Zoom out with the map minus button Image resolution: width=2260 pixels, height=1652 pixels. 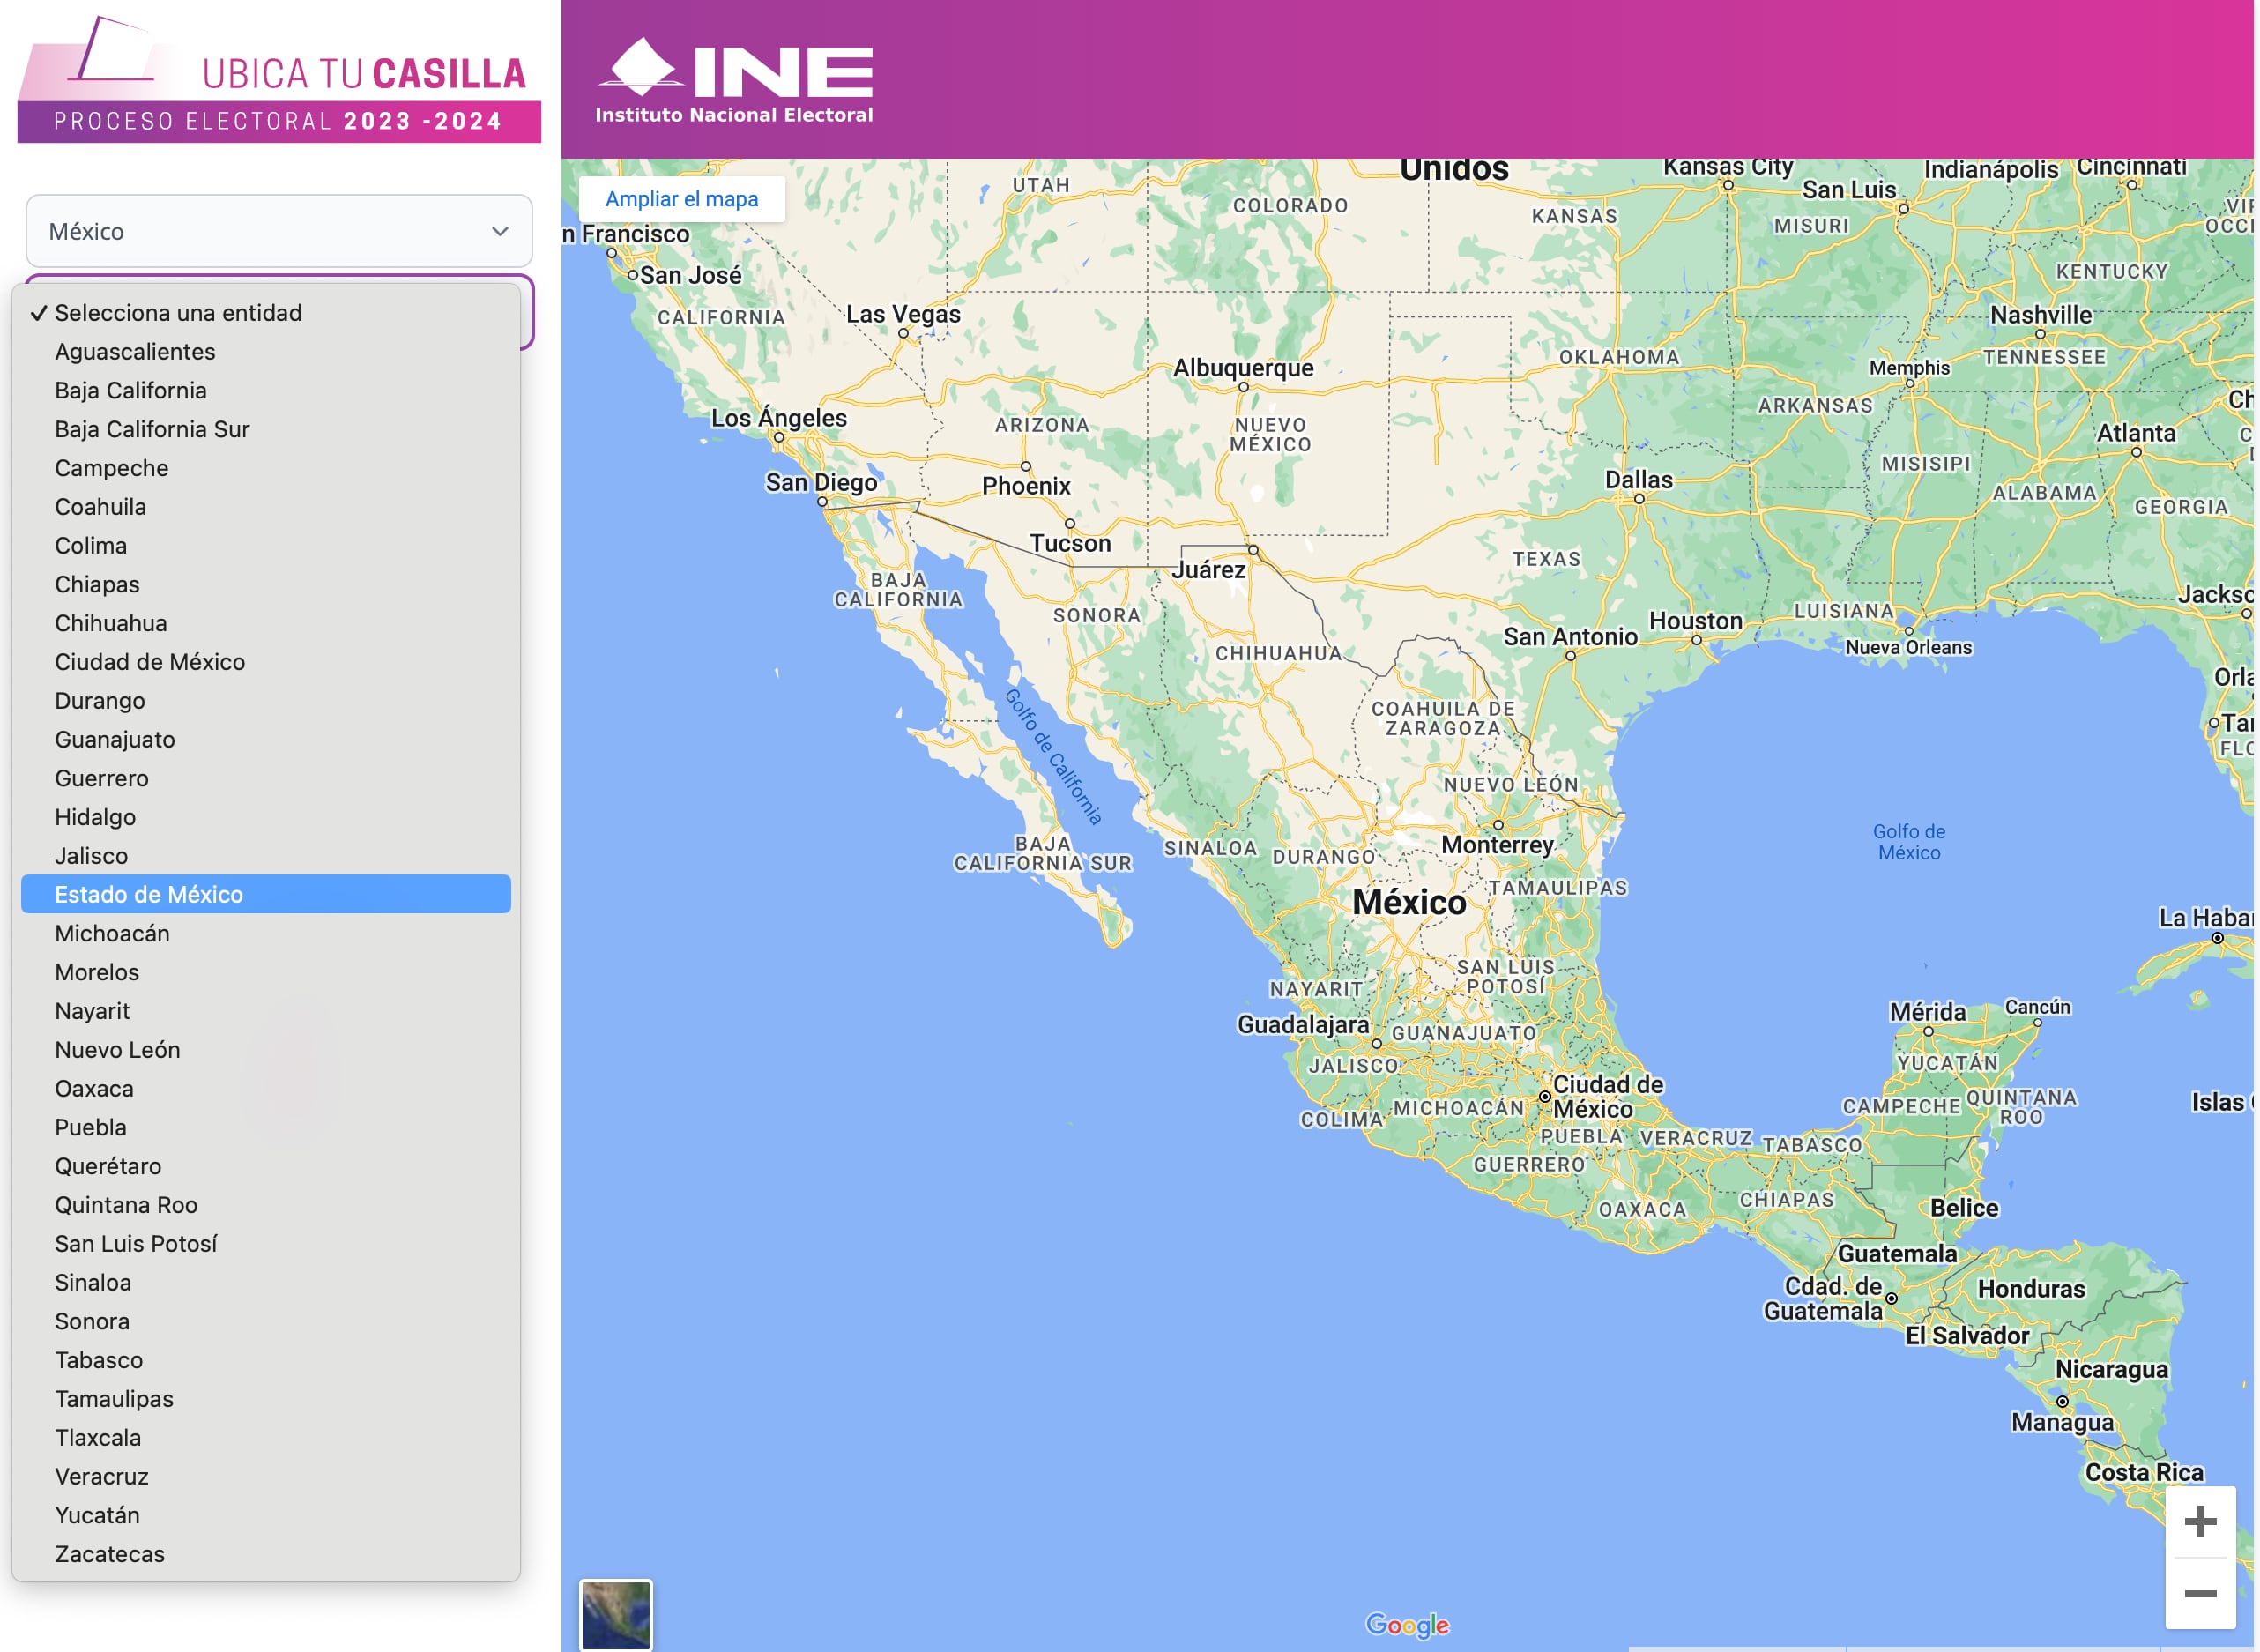2200,1594
